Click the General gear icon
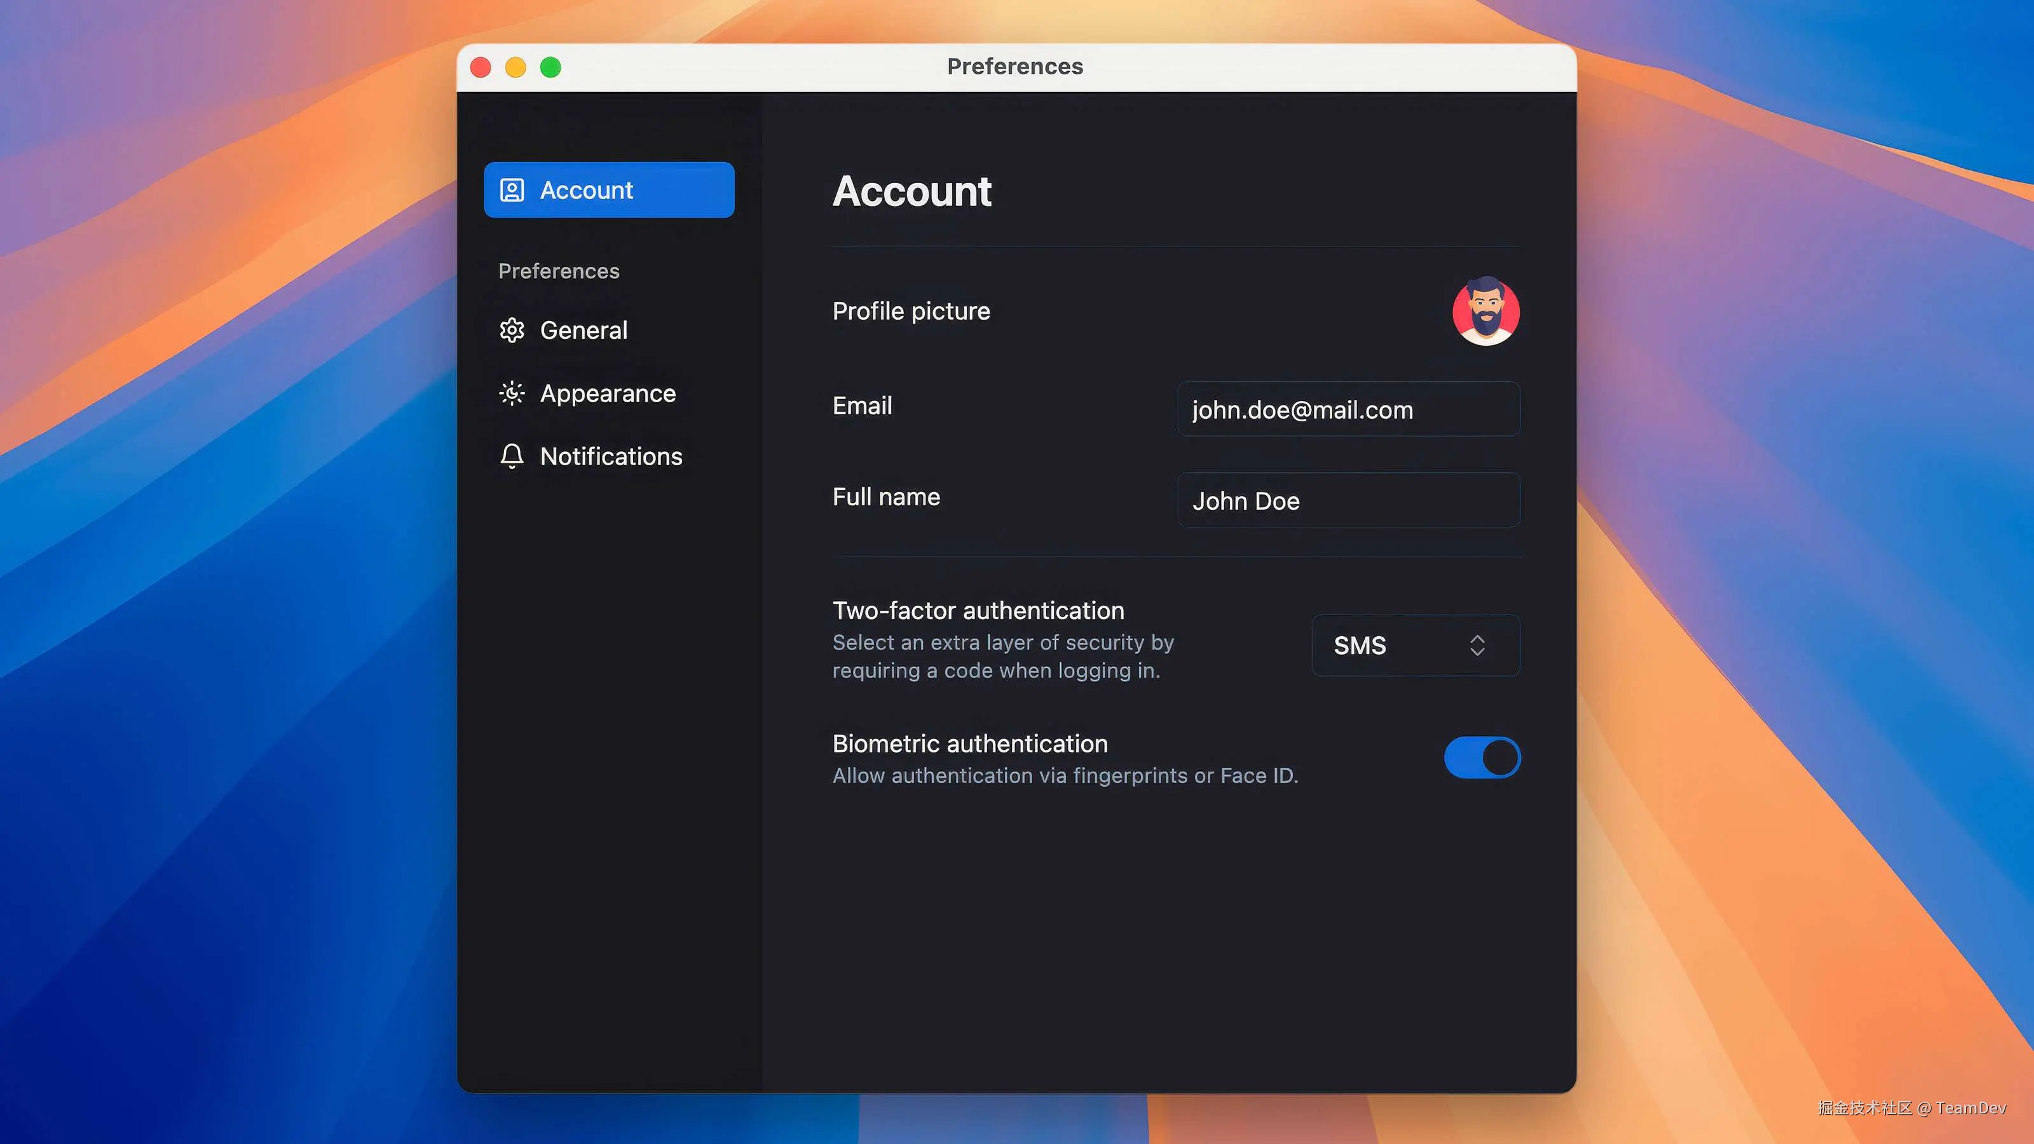Viewport: 2034px width, 1144px height. [x=512, y=330]
